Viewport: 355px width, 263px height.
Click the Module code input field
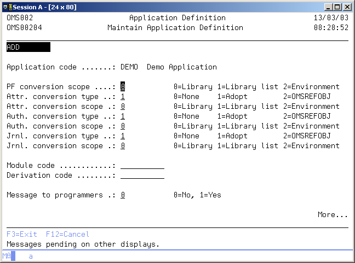pos(142,166)
